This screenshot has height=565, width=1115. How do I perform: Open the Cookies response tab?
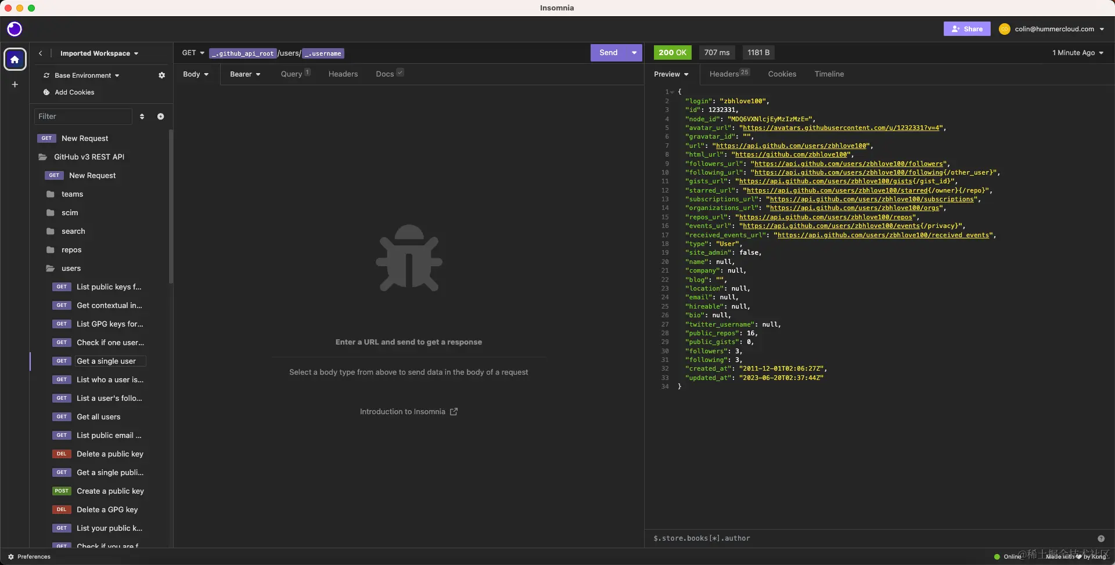pyautogui.click(x=782, y=74)
